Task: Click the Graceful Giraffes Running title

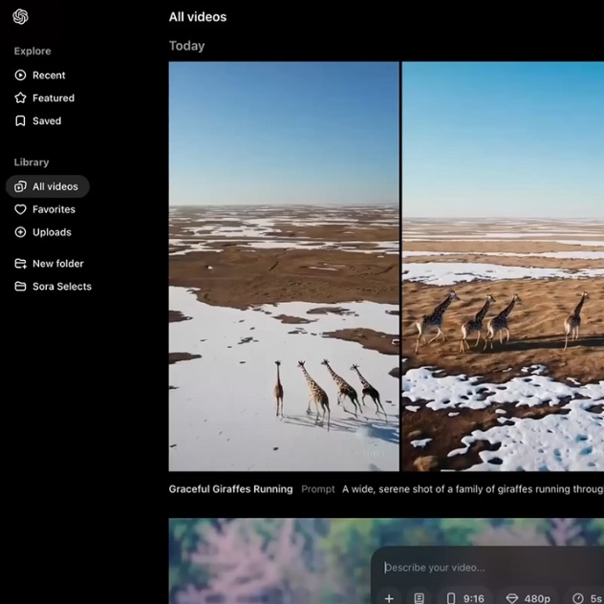Action: pyautogui.click(x=230, y=489)
